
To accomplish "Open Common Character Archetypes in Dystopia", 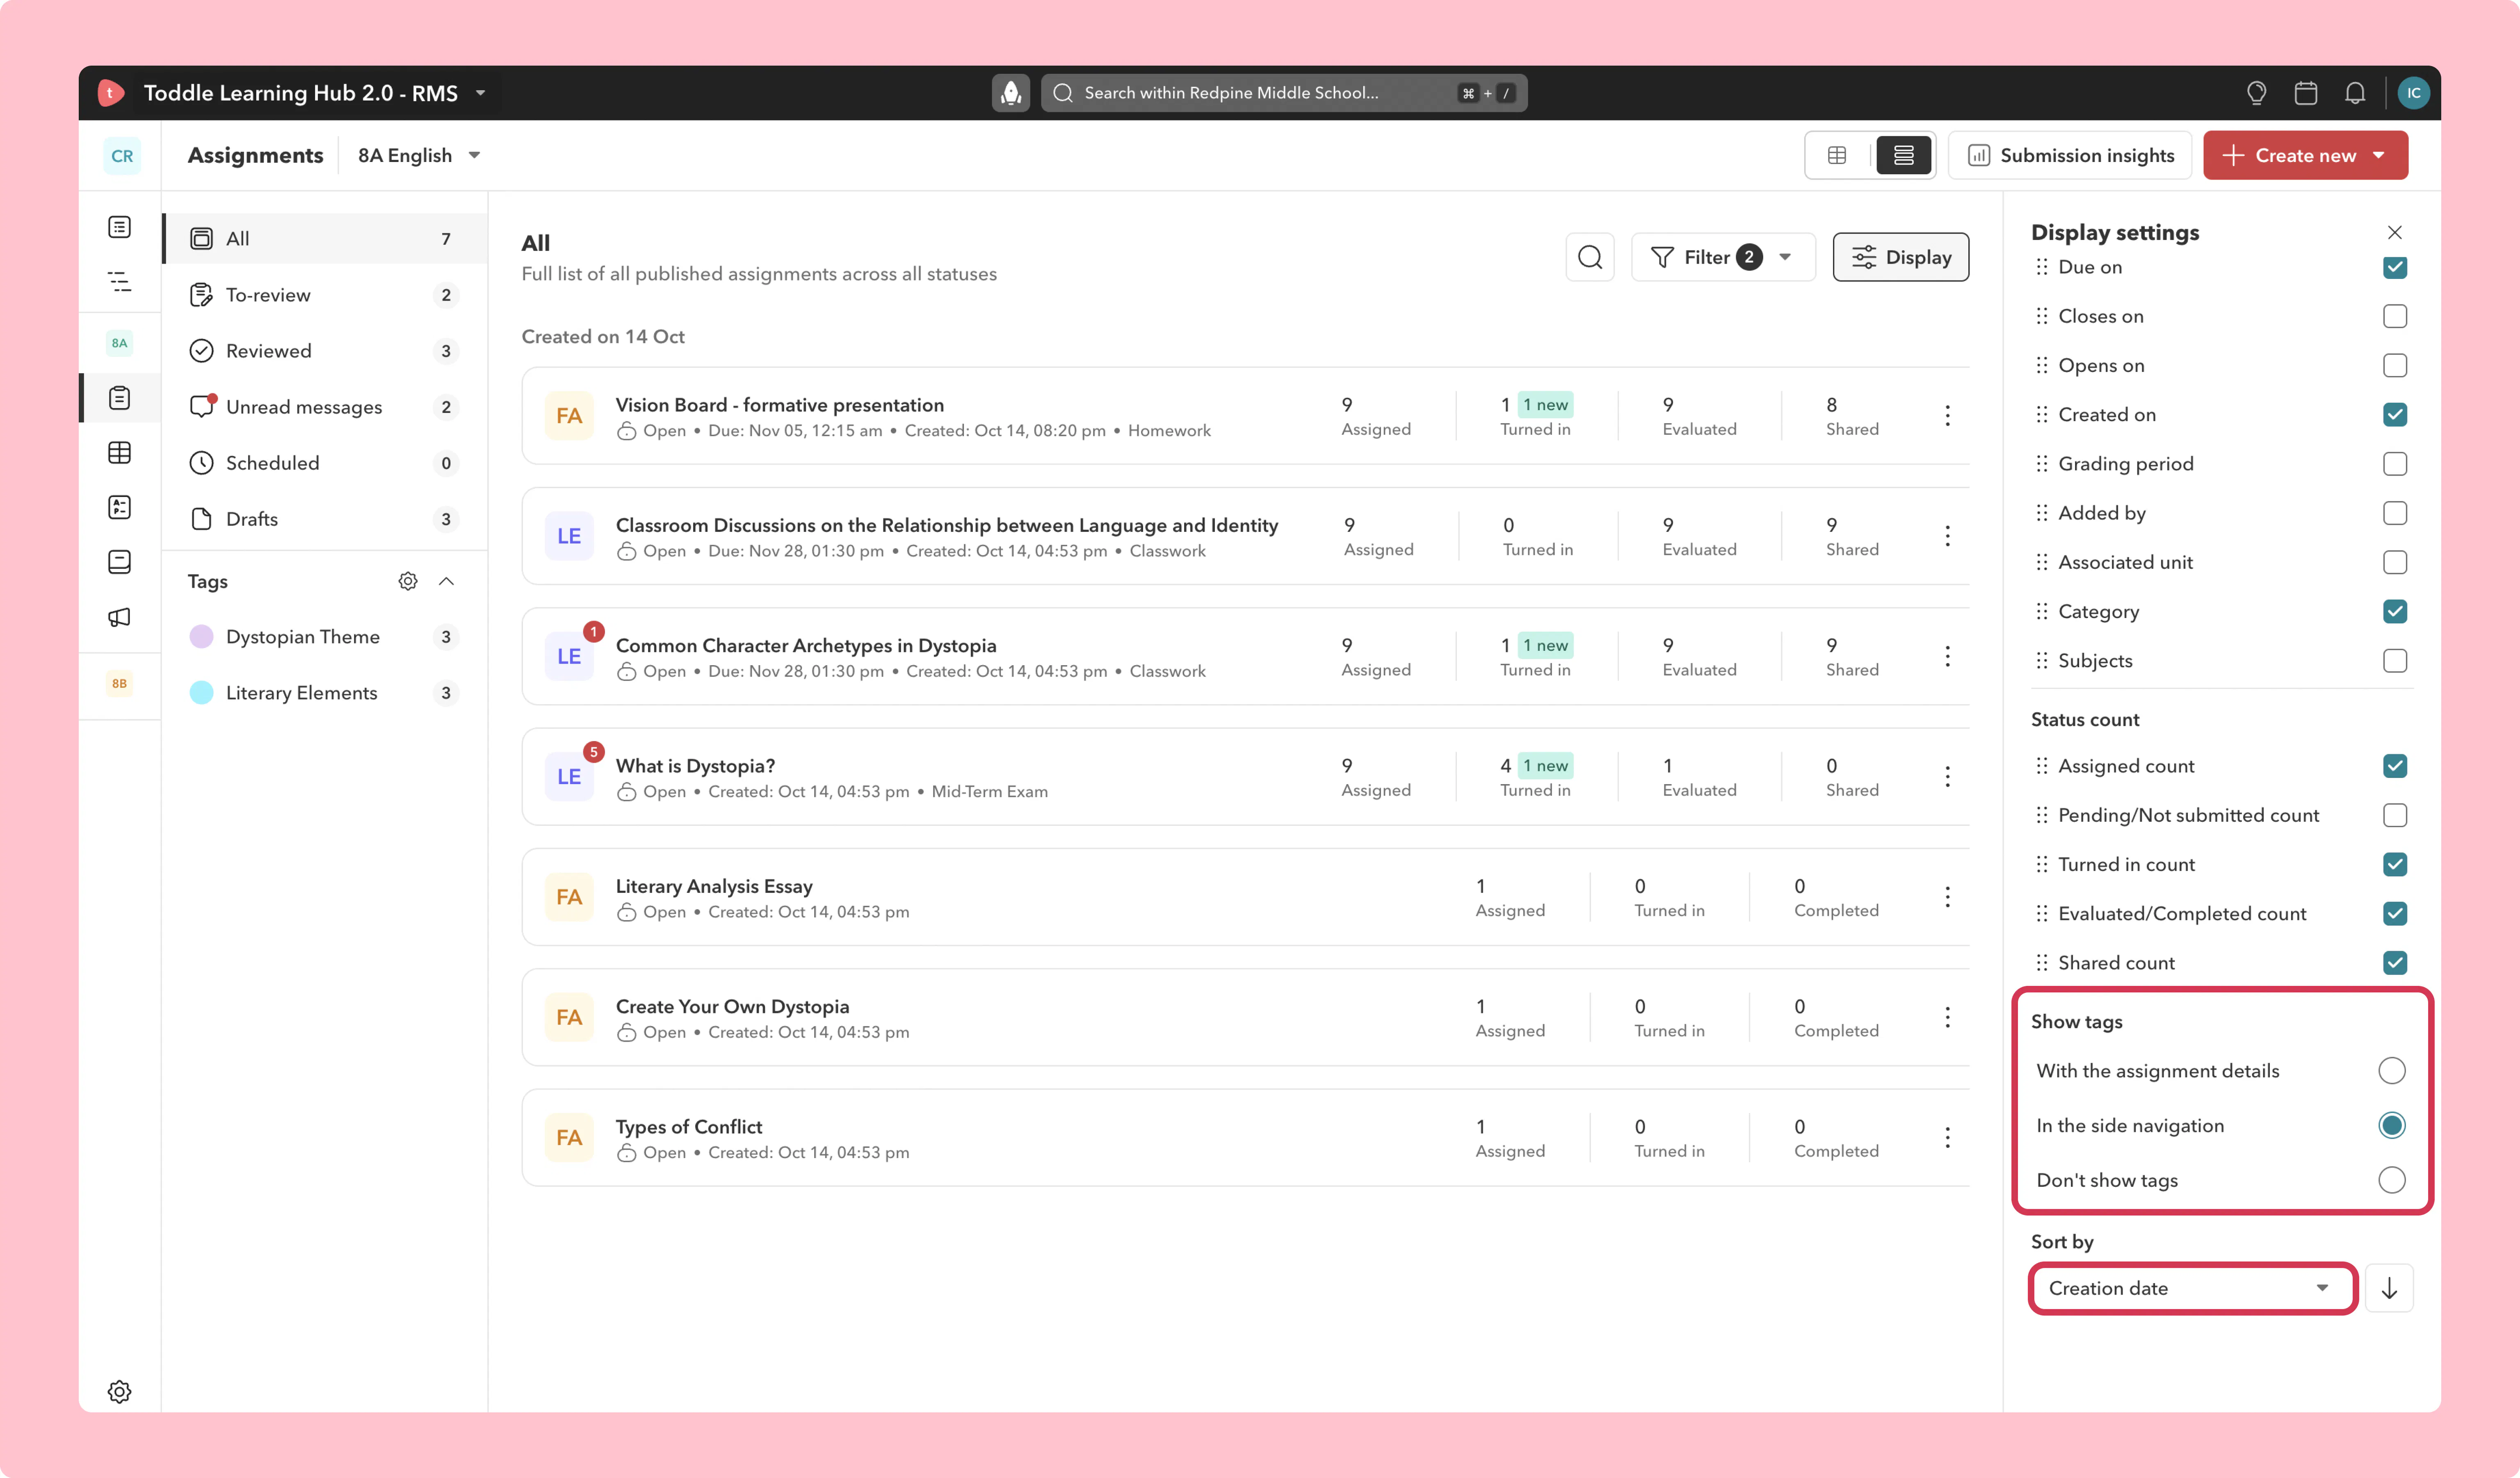I will coord(805,645).
